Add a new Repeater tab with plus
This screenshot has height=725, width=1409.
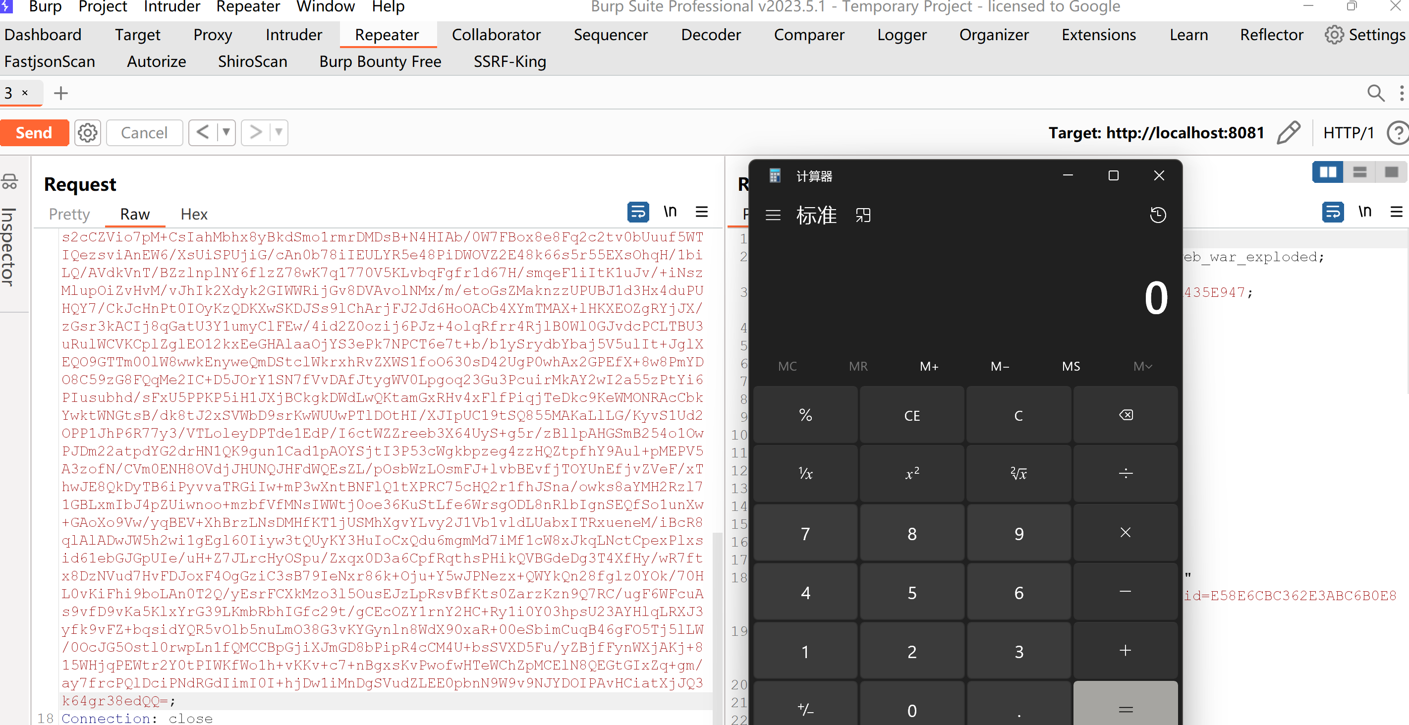coord(61,93)
